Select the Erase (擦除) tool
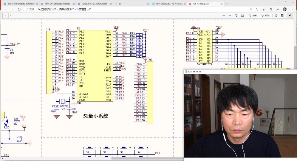This screenshot has height=161, width=297. coord(265,15)
